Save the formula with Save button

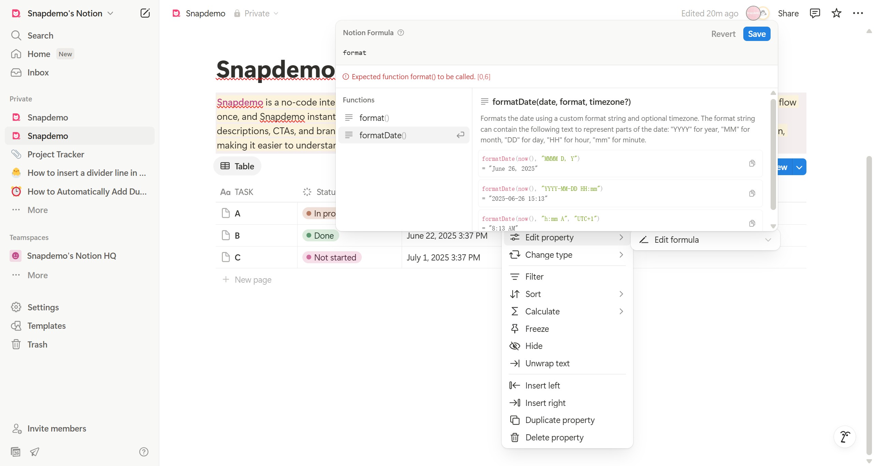[x=757, y=34]
